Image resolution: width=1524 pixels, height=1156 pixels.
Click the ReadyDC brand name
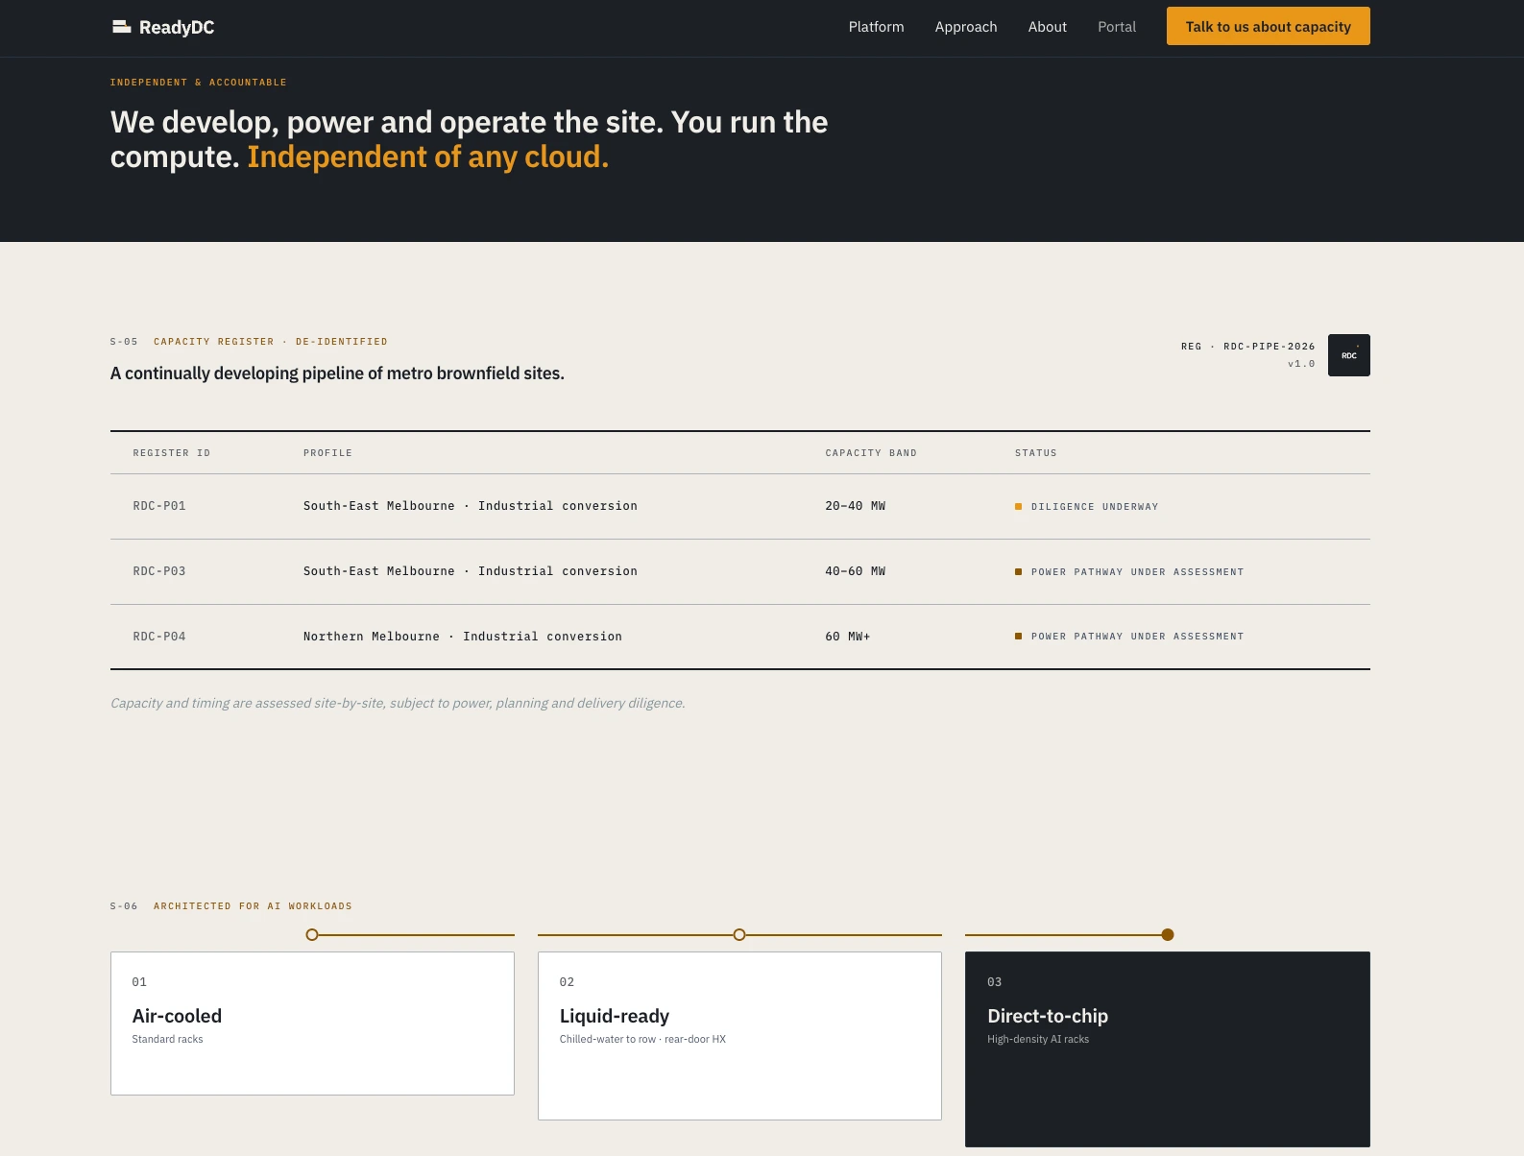pos(177,28)
